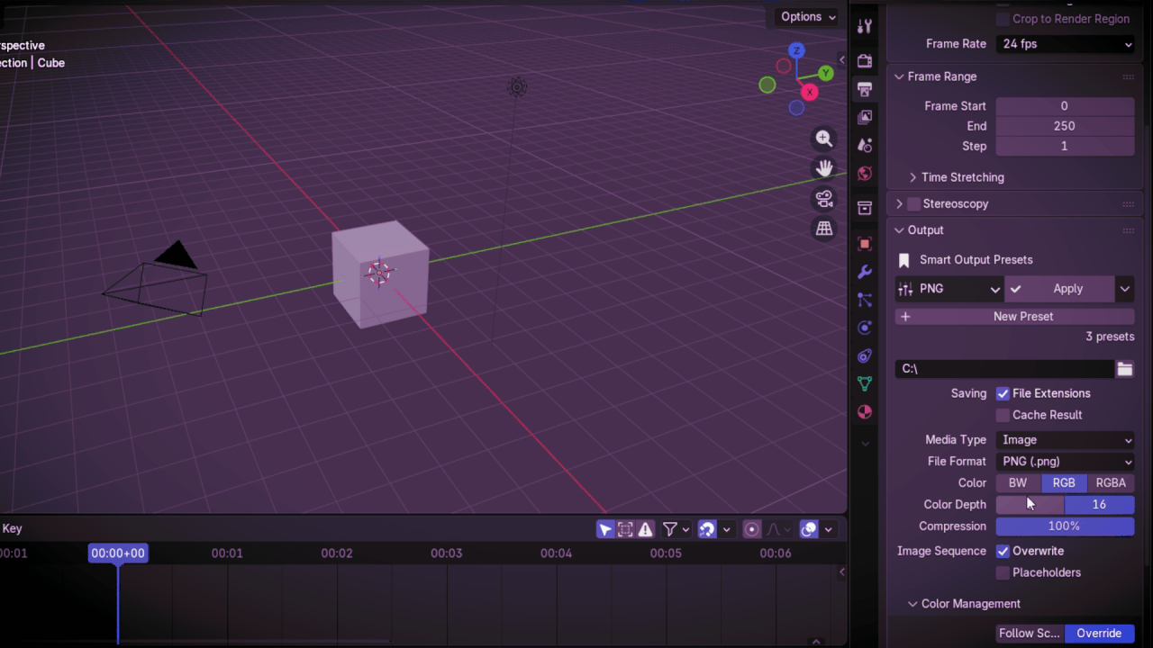This screenshot has width=1153, height=648.
Task: Toggle the camera view icon
Action: [823, 199]
